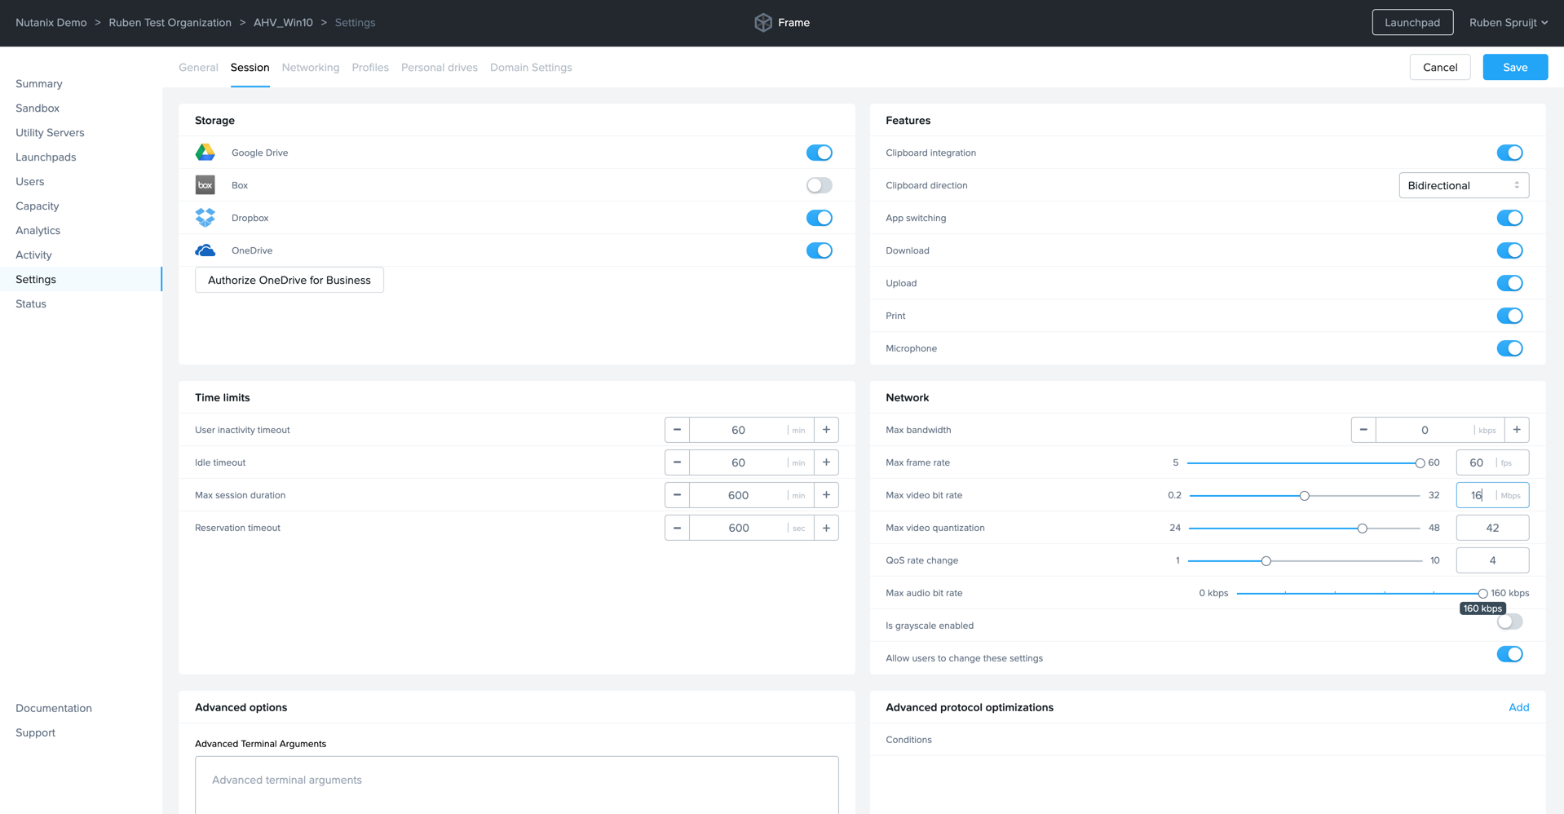Click the Max video quantization slider handle
The image size is (1564, 814).
click(x=1362, y=529)
